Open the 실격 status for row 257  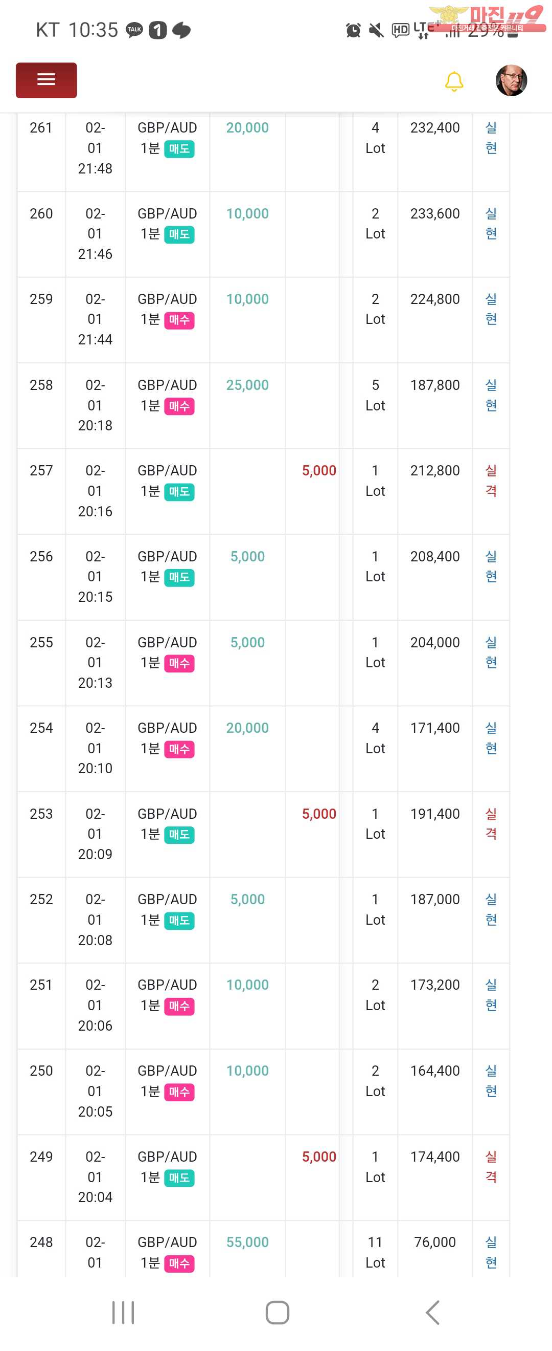coord(491,481)
